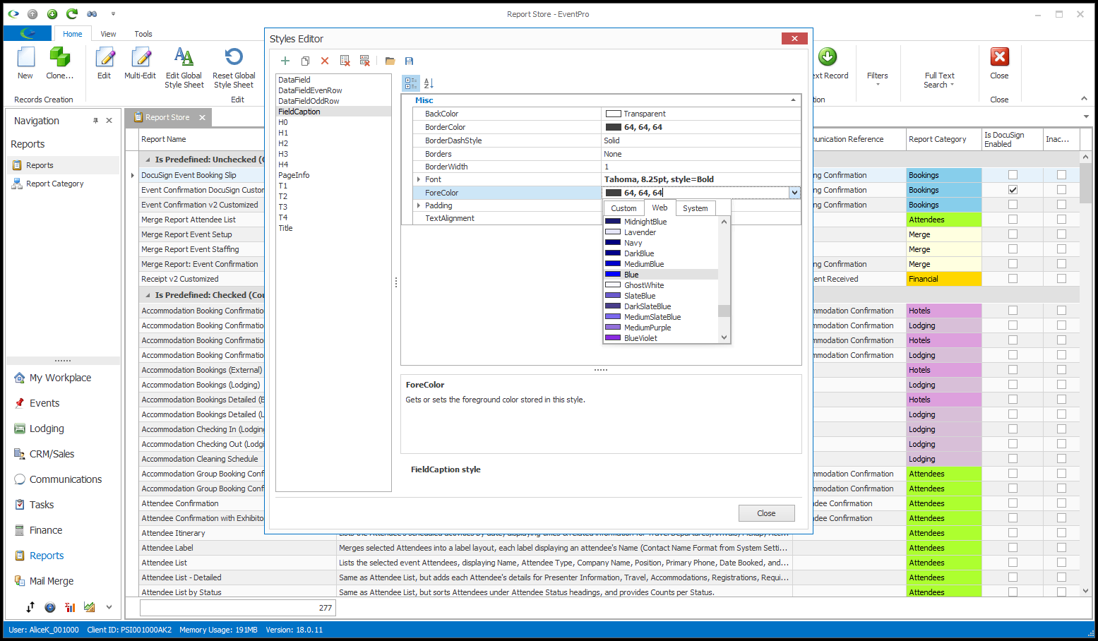Click the red Close ribbon icon
The width and height of the screenshot is (1098, 641).
(999, 57)
